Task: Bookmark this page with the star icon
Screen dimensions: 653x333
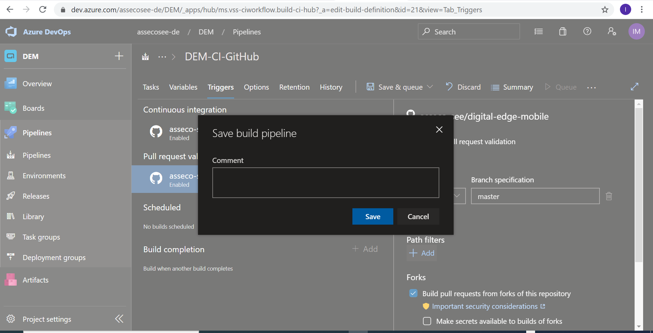Action: click(x=605, y=10)
